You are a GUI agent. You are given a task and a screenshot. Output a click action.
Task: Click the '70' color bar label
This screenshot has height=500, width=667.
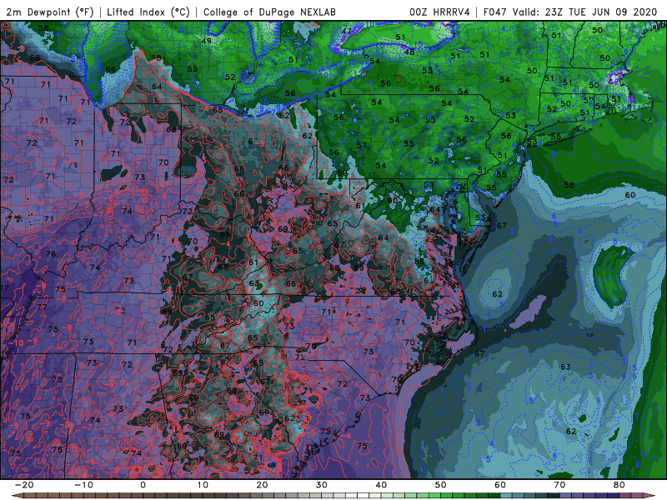(559, 485)
